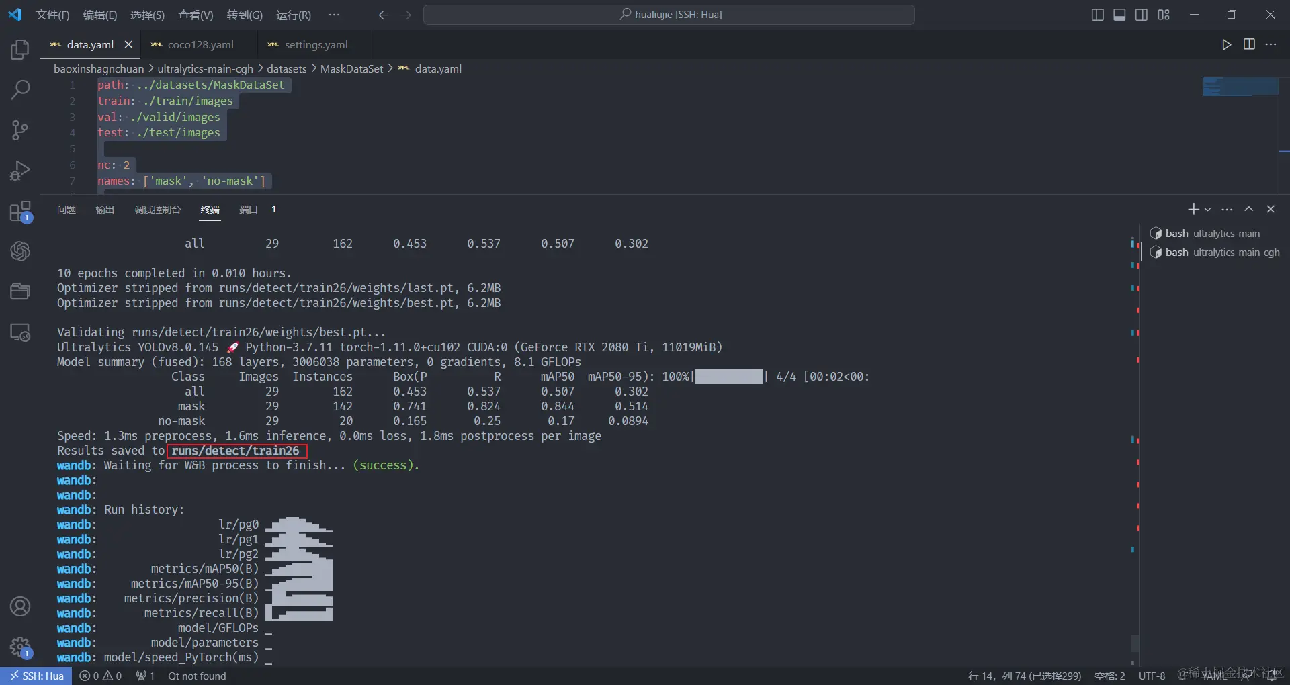Open the 文件(F) menu
1290x685 pixels.
point(52,15)
